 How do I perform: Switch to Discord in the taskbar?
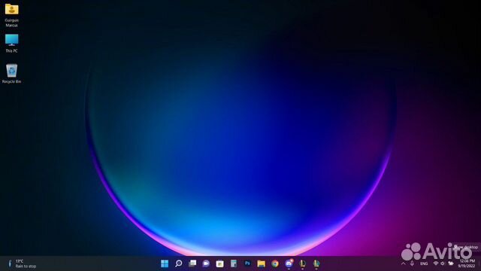pyautogui.click(x=289, y=263)
